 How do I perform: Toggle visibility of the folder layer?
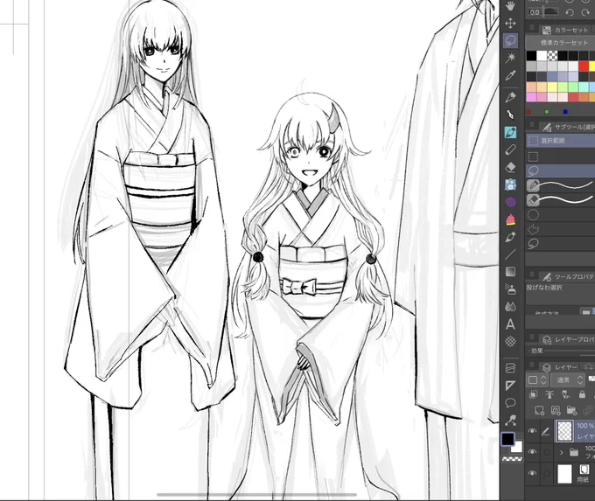[x=532, y=452]
